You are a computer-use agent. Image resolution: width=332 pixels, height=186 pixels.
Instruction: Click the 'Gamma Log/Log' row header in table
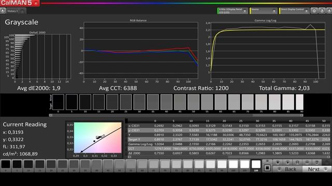click(x=141, y=144)
